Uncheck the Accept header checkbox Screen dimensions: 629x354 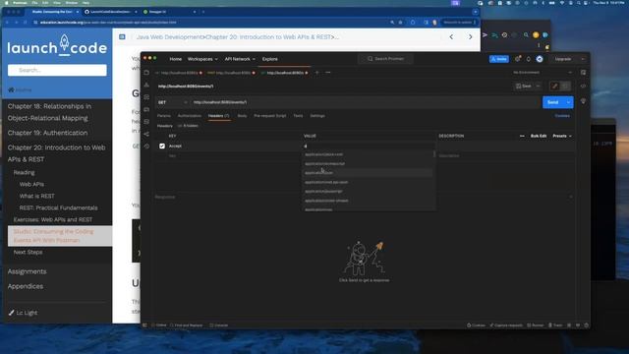coord(162,147)
